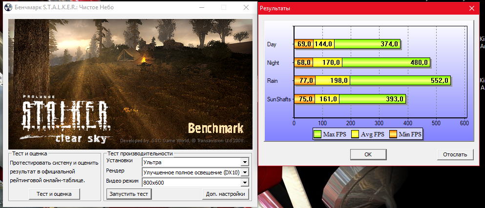Click the Тест и оценка group title
This screenshot has height=208, width=485.
coord(30,153)
